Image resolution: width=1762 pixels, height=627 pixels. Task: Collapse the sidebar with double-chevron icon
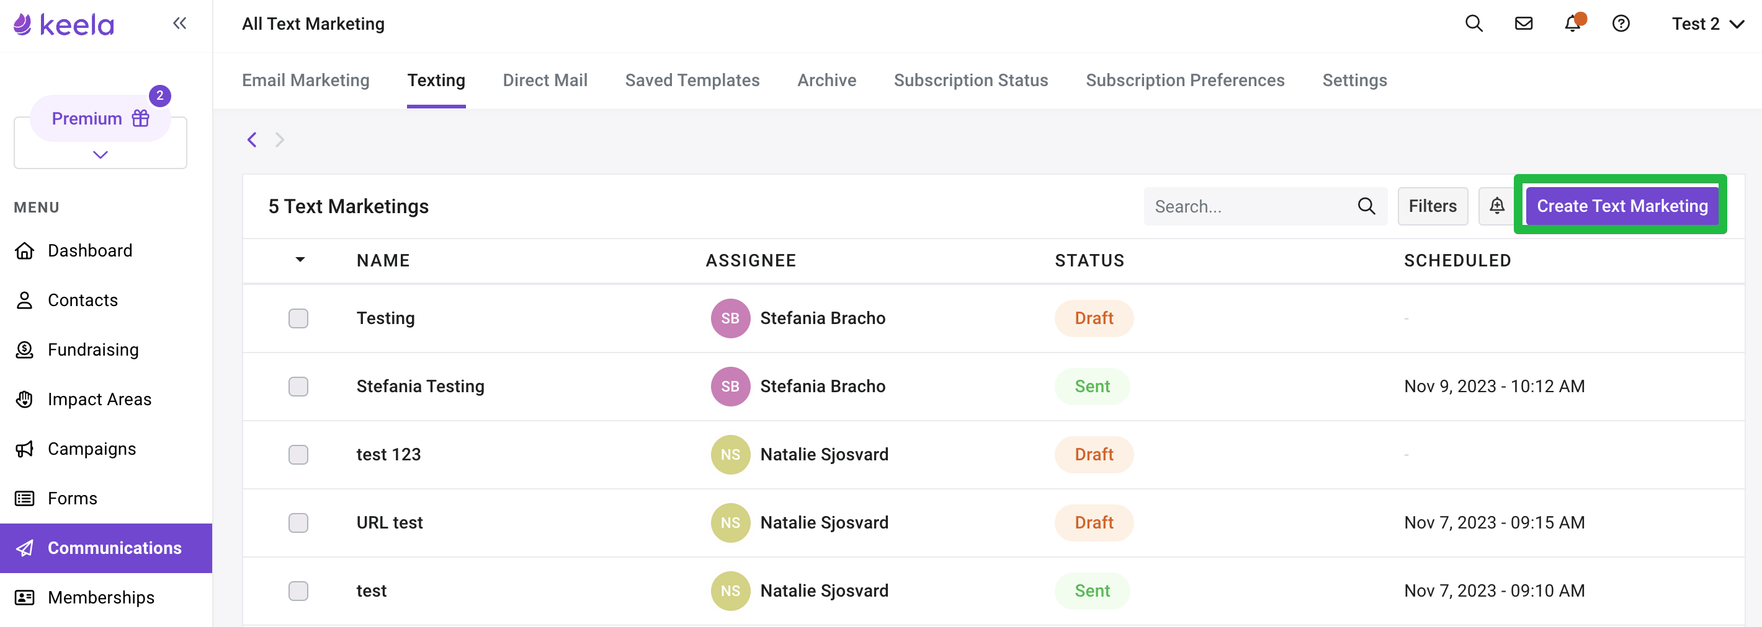(179, 24)
